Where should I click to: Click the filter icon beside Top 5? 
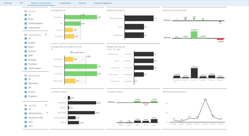(114, 49)
